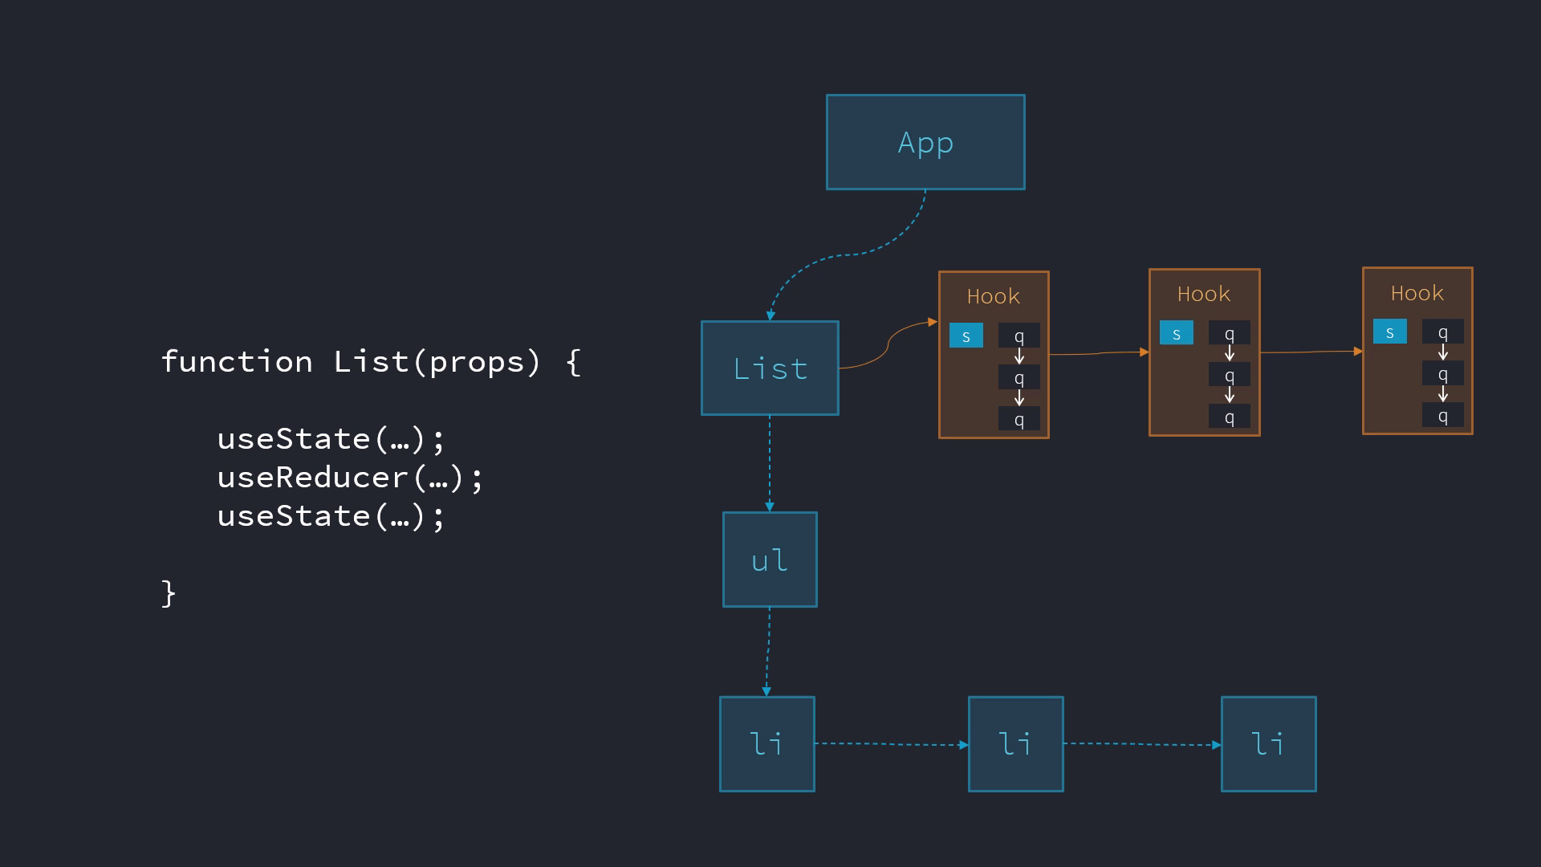
Task: Click the App node box
Action: tap(925, 142)
